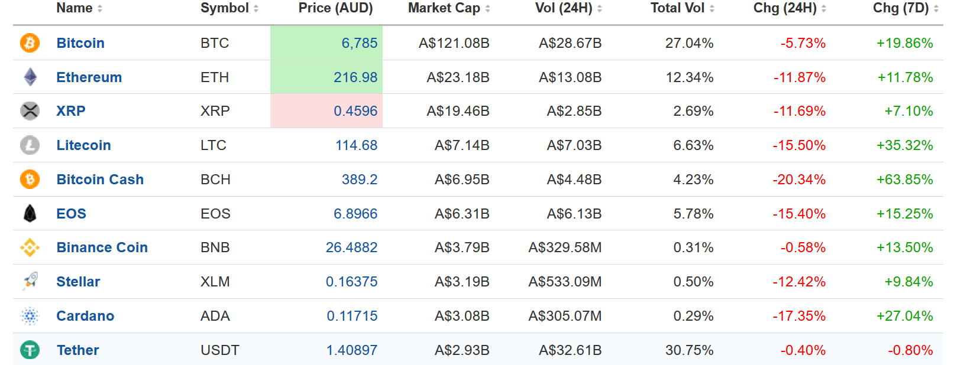Click Bitcoin Cash 7D change +63.85%
This screenshot has height=365, width=954.
904,180
